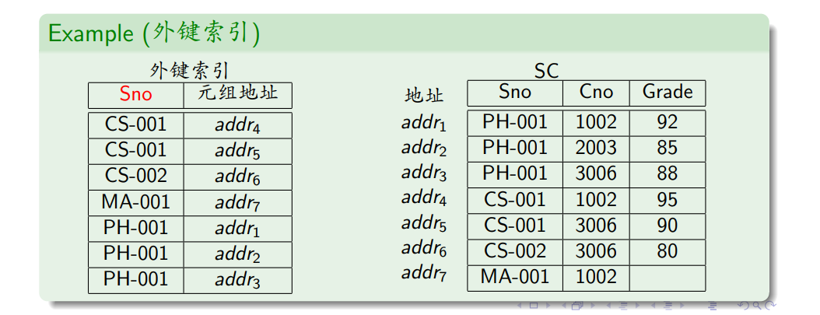Click the Grade header in SC table
Viewport: 820px width, 315px height.
(668, 93)
